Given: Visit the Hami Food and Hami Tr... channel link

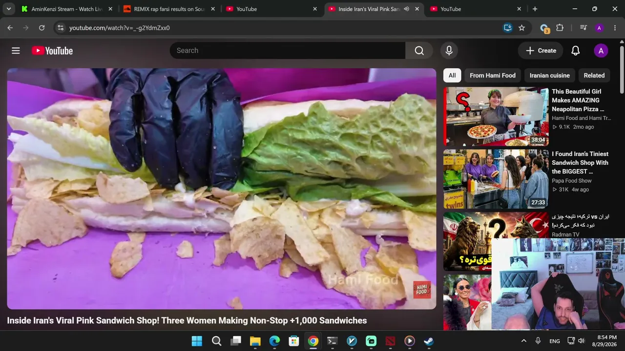Looking at the screenshot, I should tap(581, 118).
